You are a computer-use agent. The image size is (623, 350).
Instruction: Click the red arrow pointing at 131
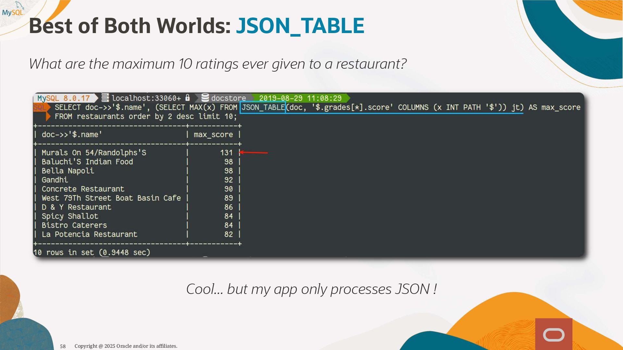click(253, 152)
